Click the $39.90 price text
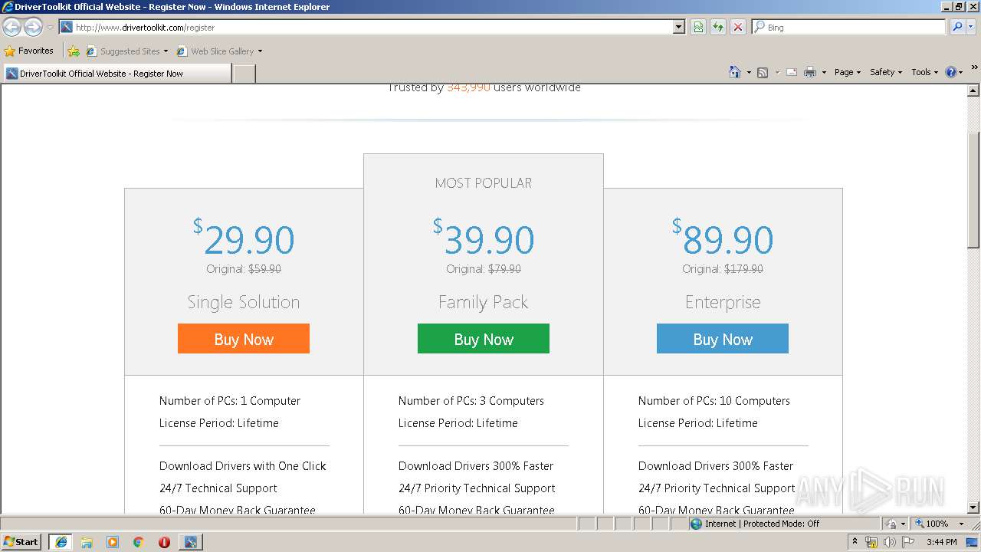This screenshot has width=981, height=552. [x=484, y=238]
